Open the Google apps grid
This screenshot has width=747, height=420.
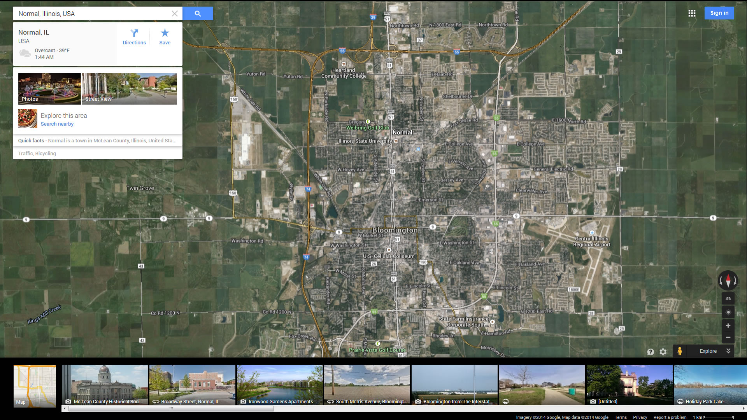click(x=692, y=13)
